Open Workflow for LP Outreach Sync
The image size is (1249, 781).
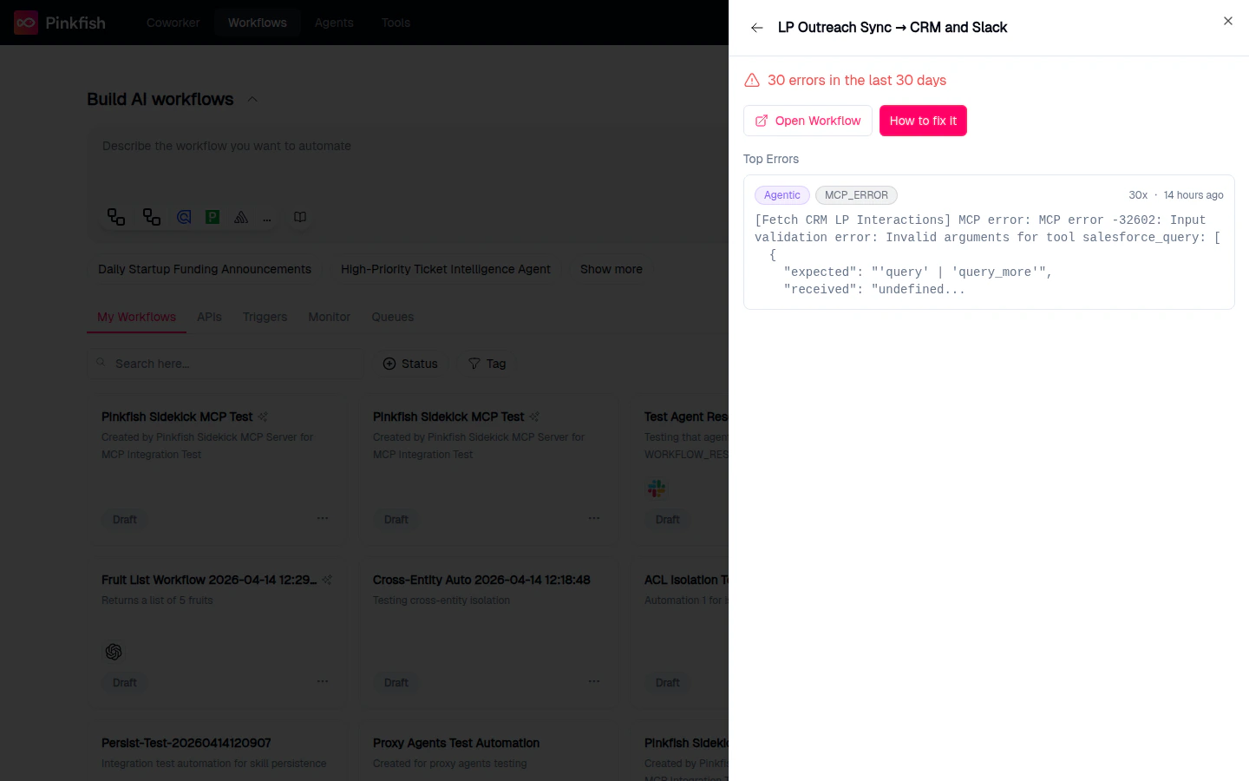tap(808, 121)
